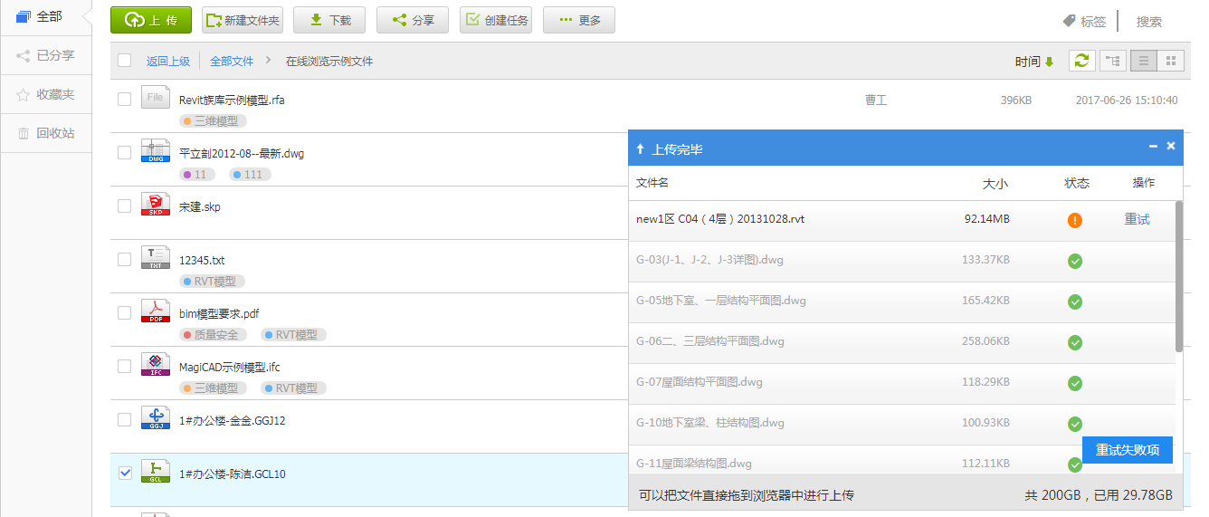The width and height of the screenshot is (1209, 517).
Task: Check the Revit族库示例模型.rfa checkbox
Action: tap(125, 100)
